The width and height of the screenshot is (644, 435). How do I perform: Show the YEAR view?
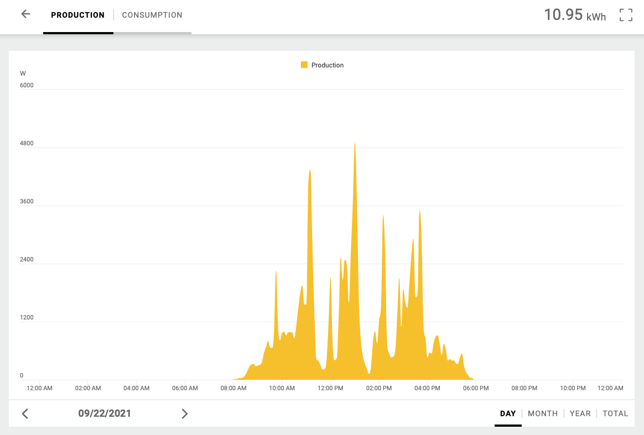580,413
